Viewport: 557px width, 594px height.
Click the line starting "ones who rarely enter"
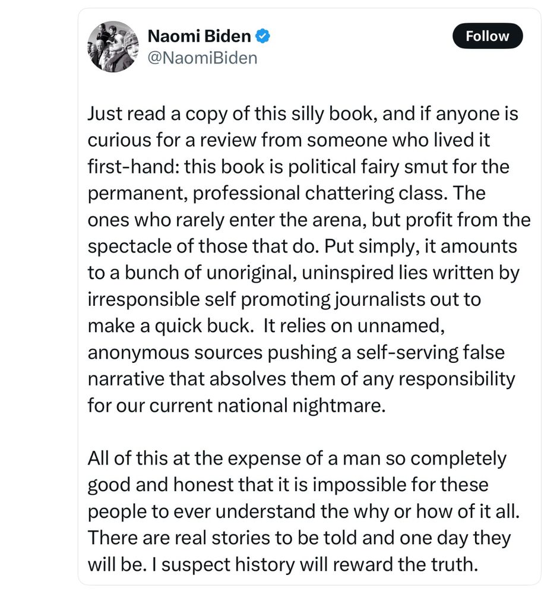click(309, 219)
